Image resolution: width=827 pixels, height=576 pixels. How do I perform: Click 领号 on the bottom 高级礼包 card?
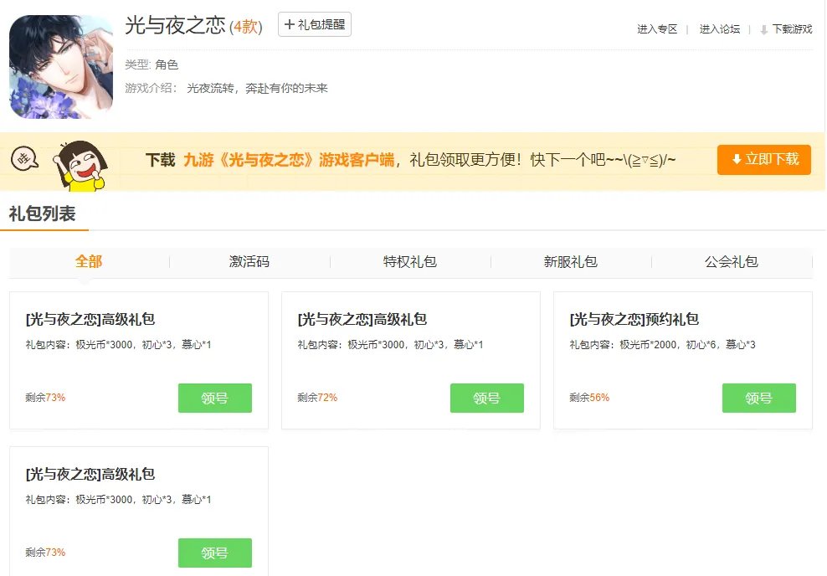[214, 553]
